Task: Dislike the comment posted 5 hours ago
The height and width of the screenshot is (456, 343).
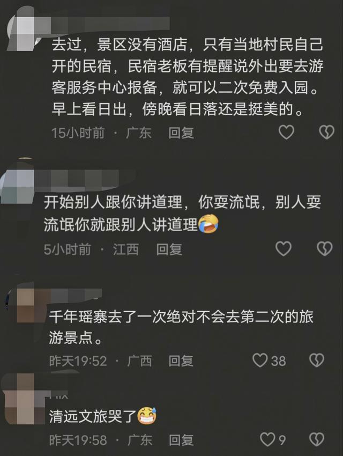Action: pos(324,249)
